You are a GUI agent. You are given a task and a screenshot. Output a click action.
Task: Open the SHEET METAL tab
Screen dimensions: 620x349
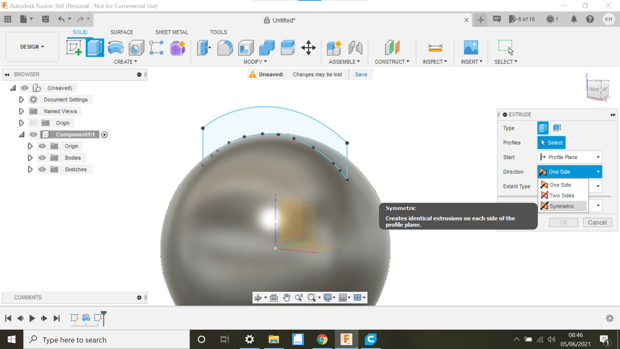click(171, 32)
